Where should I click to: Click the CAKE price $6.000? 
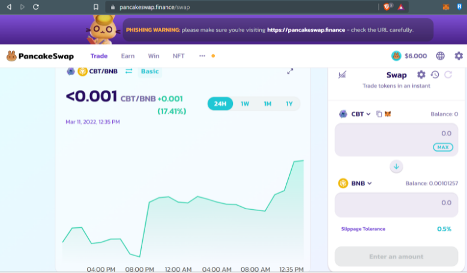click(416, 56)
